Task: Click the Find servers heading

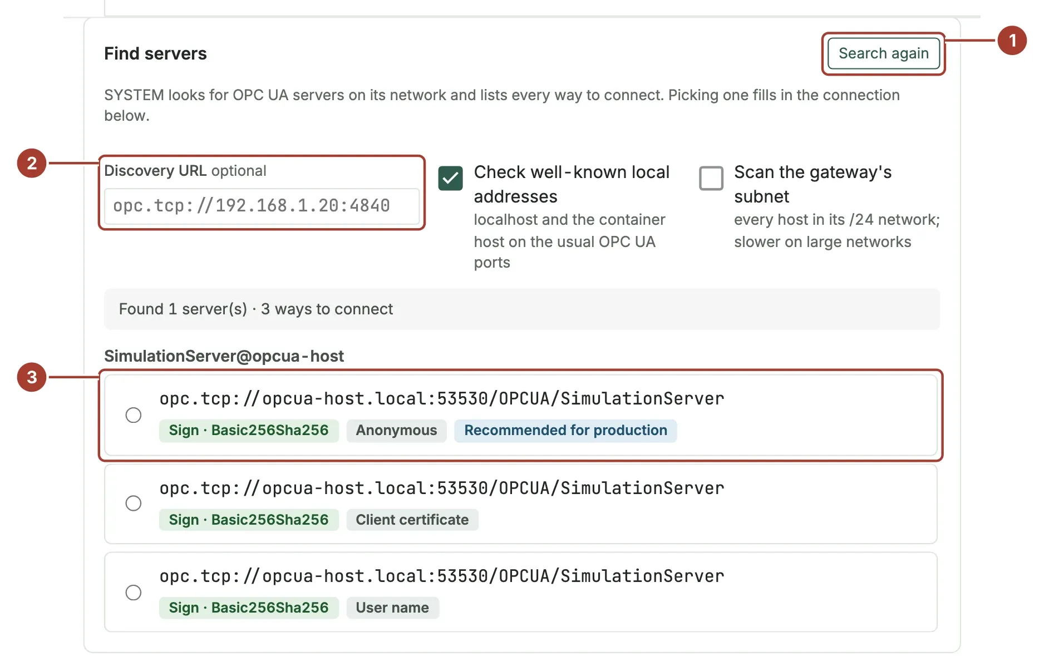Action: point(155,53)
